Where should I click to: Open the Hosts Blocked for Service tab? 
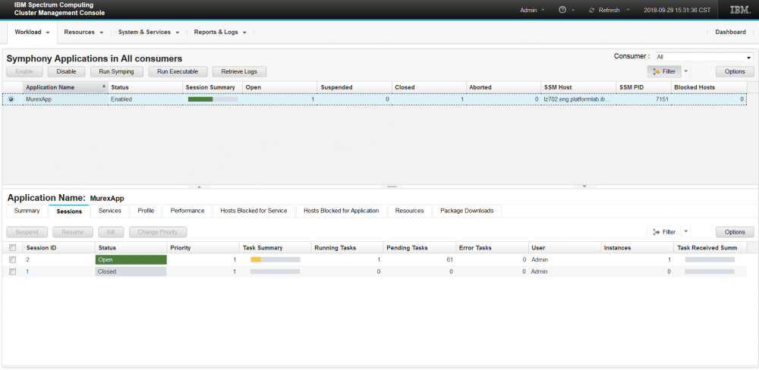[254, 211]
